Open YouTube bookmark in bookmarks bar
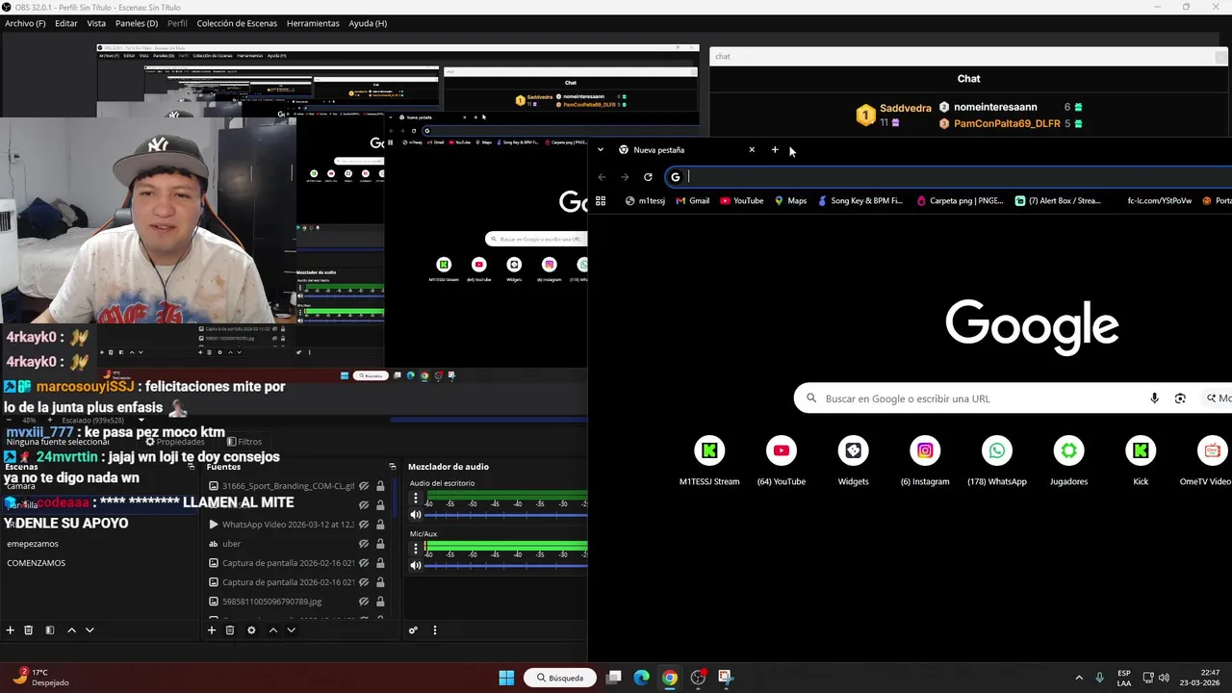1232x693 pixels. coord(742,201)
